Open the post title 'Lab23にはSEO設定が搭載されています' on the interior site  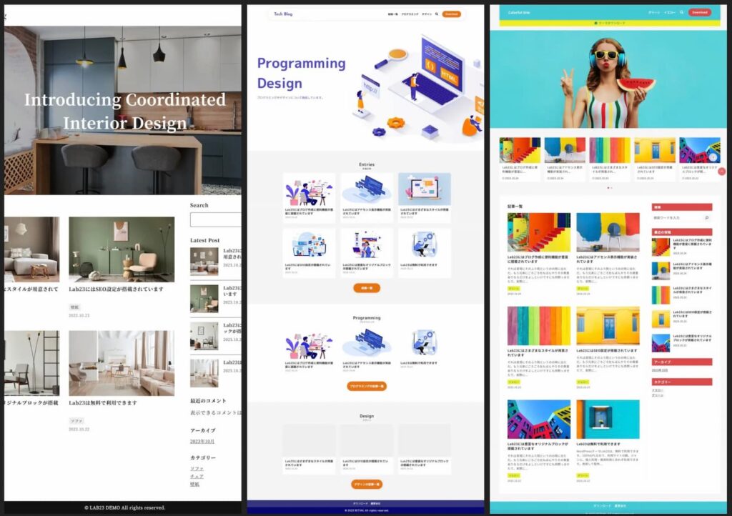(117, 289)
